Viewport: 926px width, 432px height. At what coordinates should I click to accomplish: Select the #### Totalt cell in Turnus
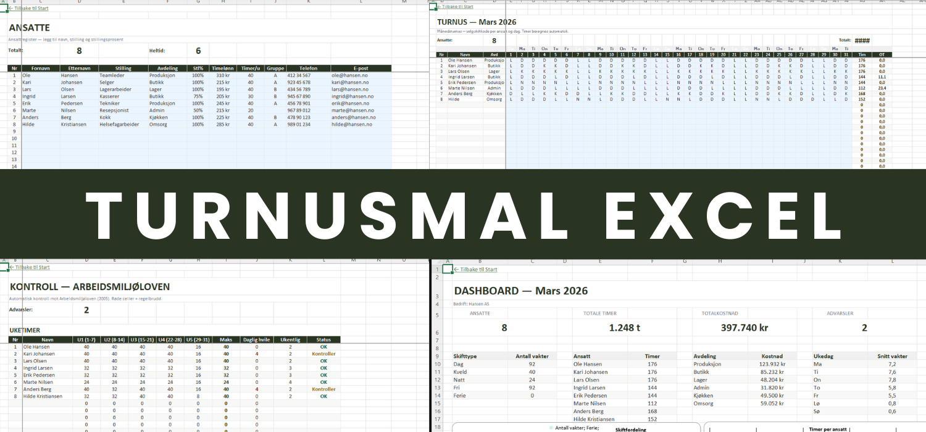862,41
